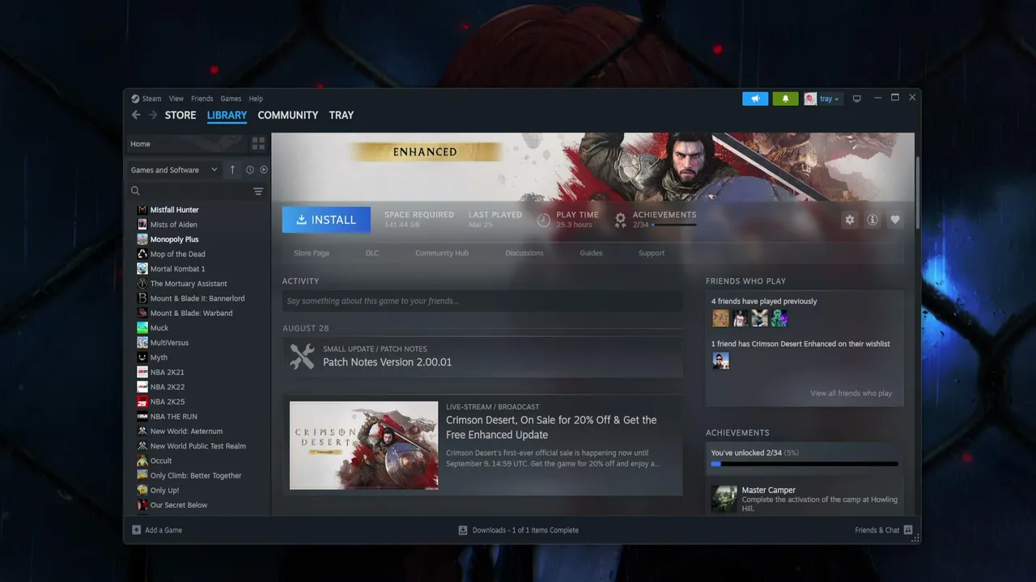Go to library Home
This screenshot has height=582, width=1036.
pyautogui.click(x=185, y=144)
